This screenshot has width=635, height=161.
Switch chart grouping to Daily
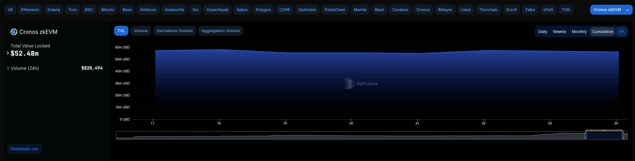click(x=543, y=32)
